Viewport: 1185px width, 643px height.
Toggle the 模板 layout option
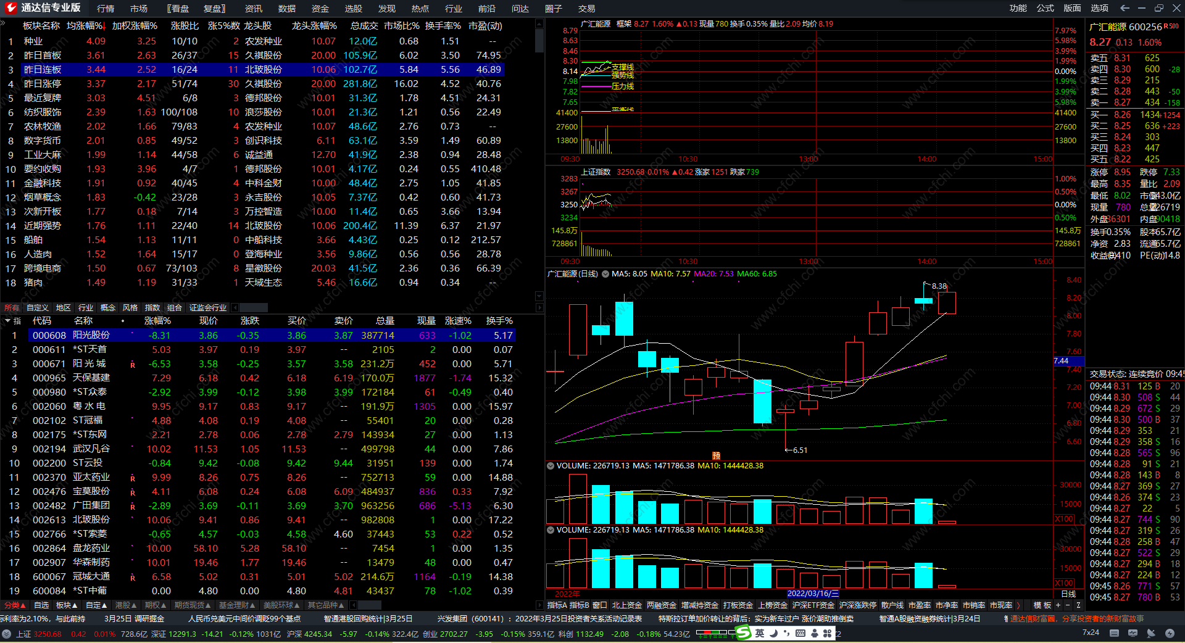pyautogui.click(x=1042, y=605)
